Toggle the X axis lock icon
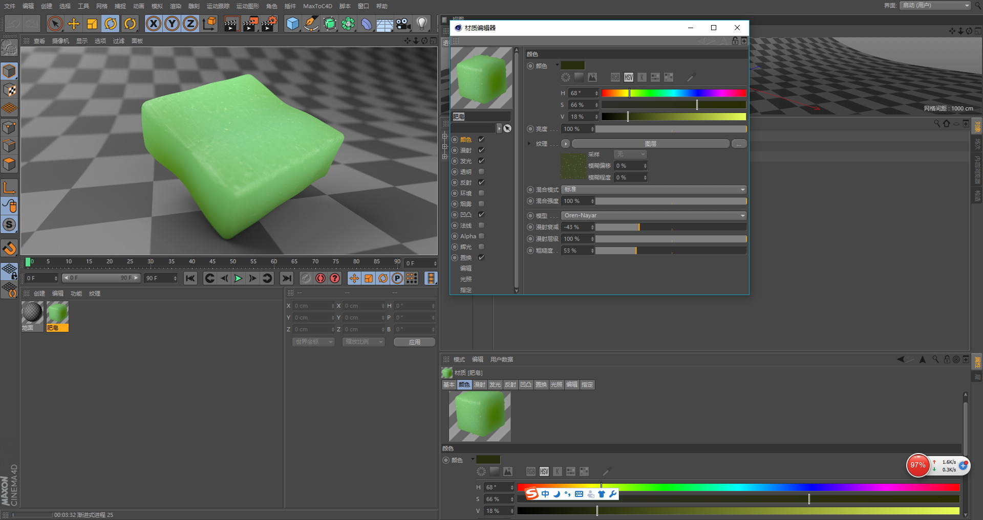The image size is (983, 520). [153, 24]
